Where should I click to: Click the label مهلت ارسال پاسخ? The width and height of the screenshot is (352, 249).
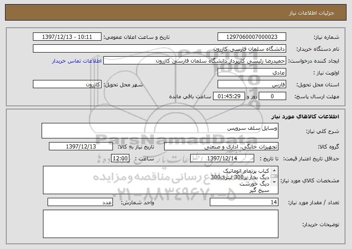pos(317,96)
